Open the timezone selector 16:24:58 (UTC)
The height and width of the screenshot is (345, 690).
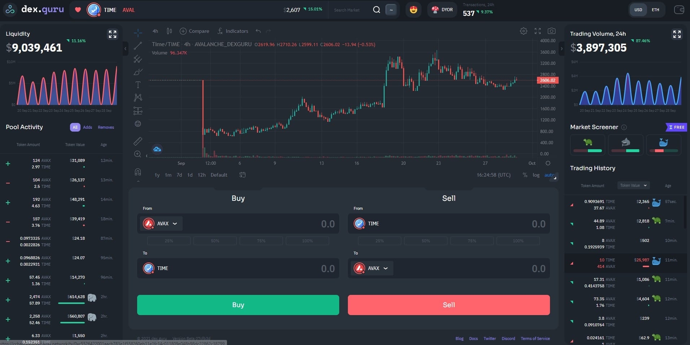[x=494, y=175]
